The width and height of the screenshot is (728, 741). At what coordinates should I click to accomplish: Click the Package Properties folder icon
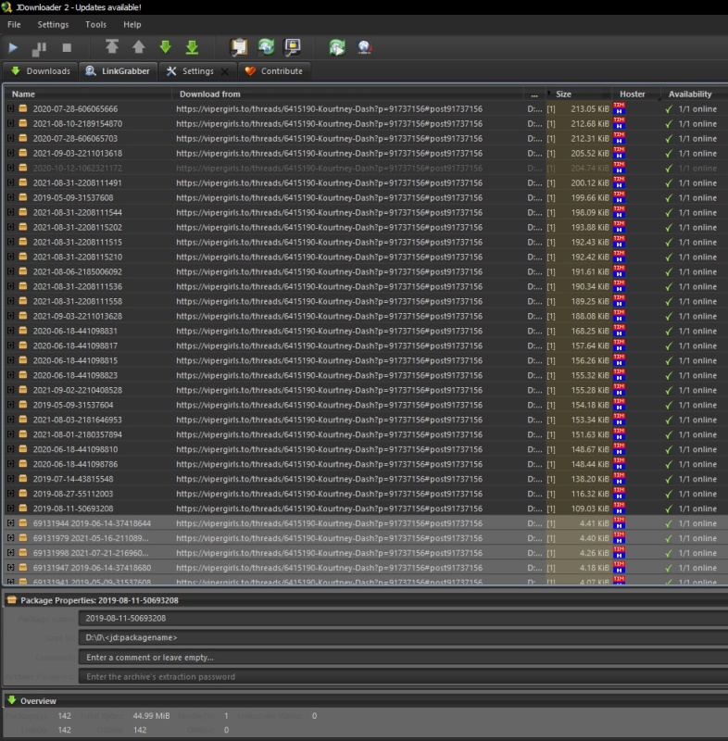[x=12, y=599]
